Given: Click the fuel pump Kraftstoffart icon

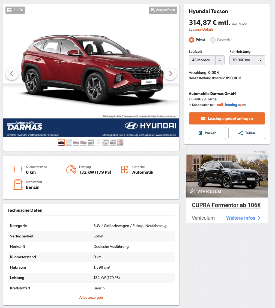Looking at the screenshot, I should (x=18, y=185).
